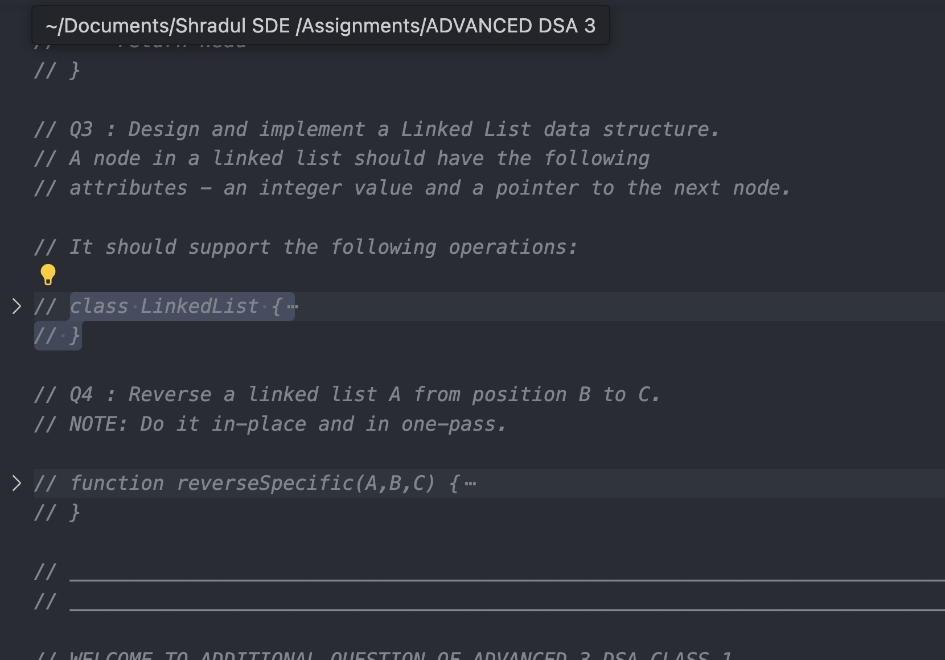This screenshot has width=945, height=660.
Task: Click the ADVANCED DSA 3 file path tooltip
Action: click(321, 26)
